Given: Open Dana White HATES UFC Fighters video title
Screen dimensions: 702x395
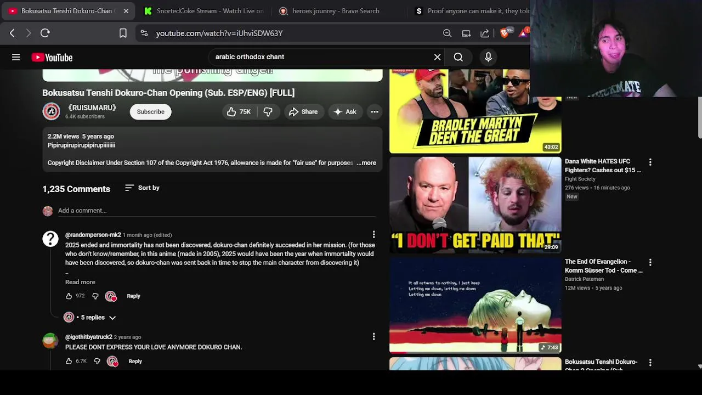Looking at the screenshot, I should pyautogui.click(x=603, y=166).
